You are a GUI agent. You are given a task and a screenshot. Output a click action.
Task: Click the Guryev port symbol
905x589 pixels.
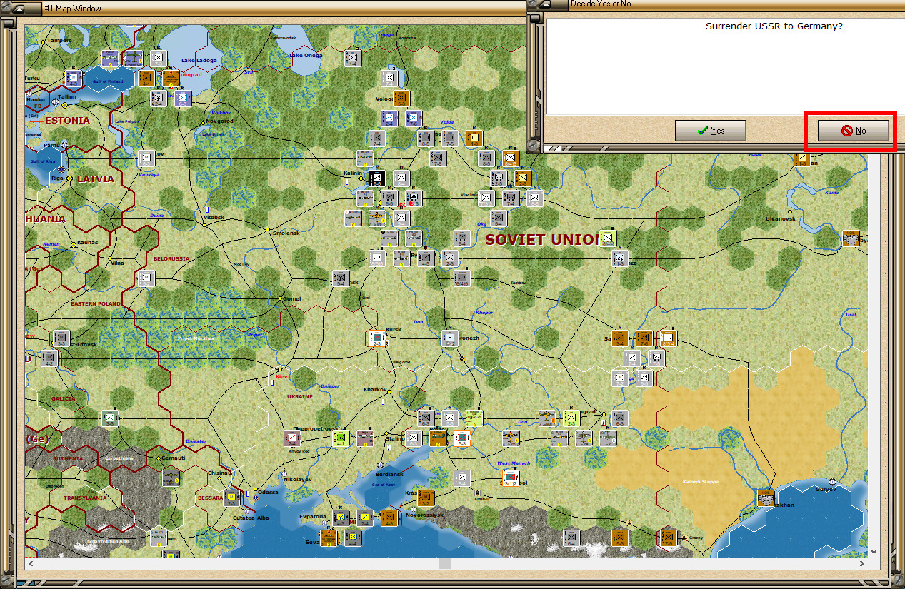click(x=832, y=483)
